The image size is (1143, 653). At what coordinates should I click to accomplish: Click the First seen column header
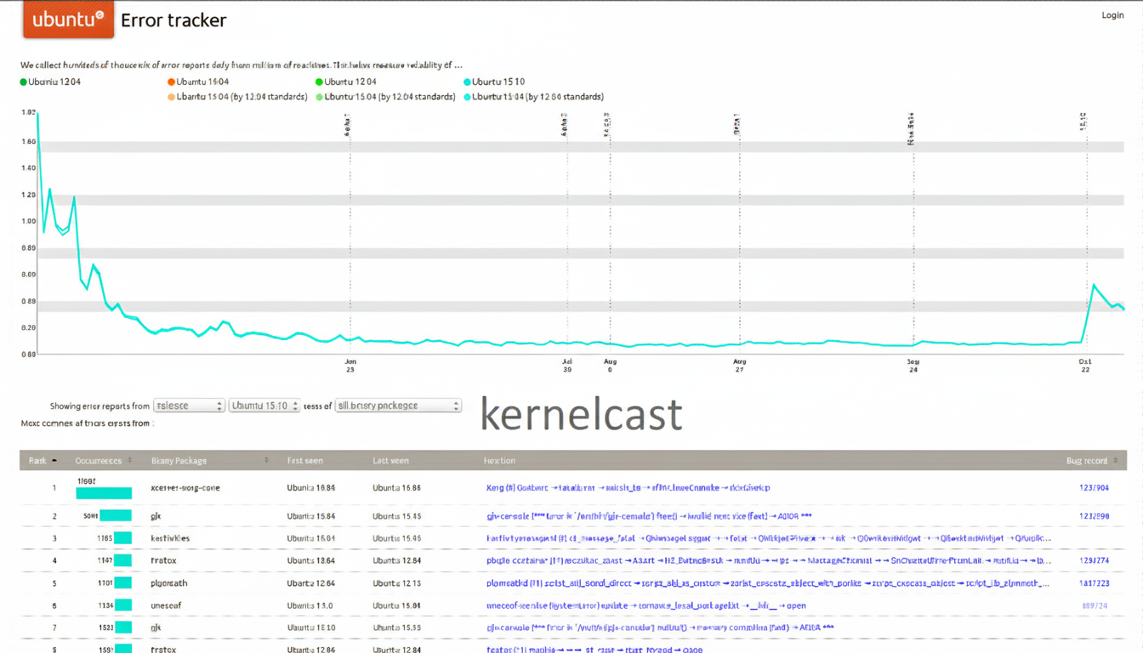(x=304, y=461)
